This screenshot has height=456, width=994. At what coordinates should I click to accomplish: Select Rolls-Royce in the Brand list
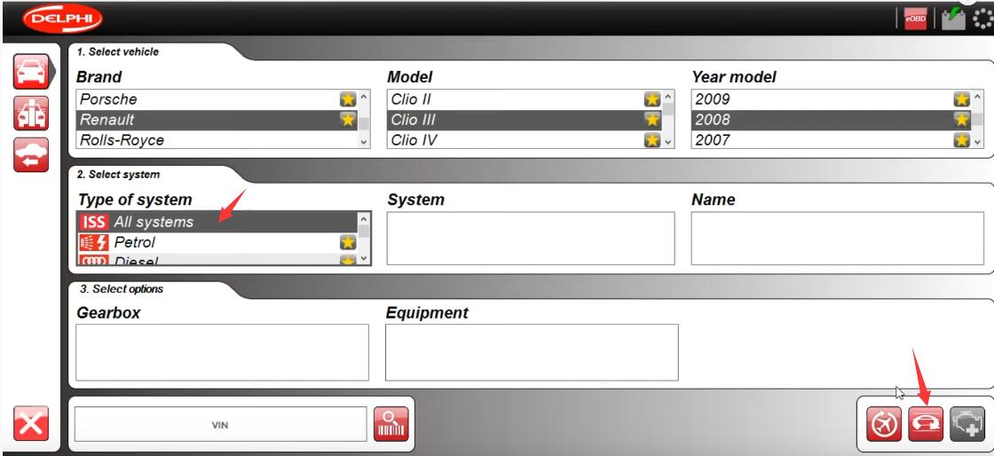(217, 140)
